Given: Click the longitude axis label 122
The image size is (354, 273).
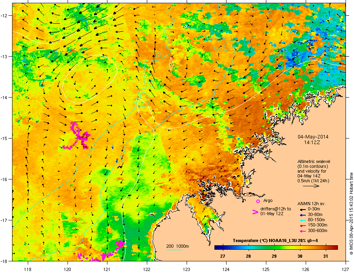Looking at the screenshot, I should (147, 269).
